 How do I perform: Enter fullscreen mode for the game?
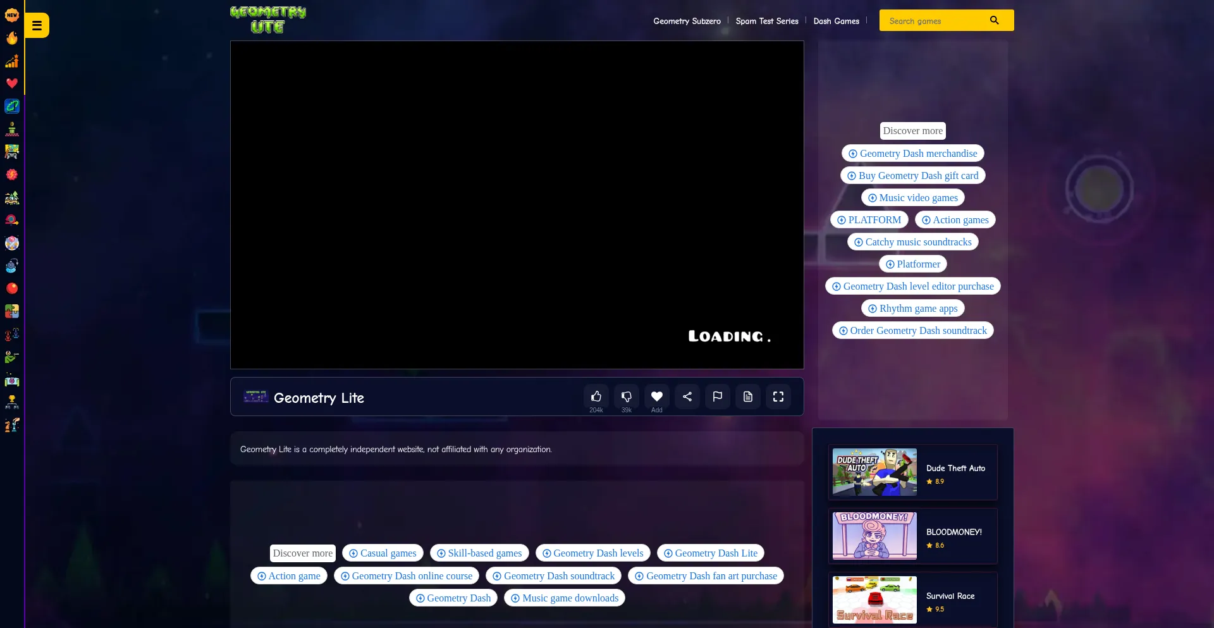[778, 397]
